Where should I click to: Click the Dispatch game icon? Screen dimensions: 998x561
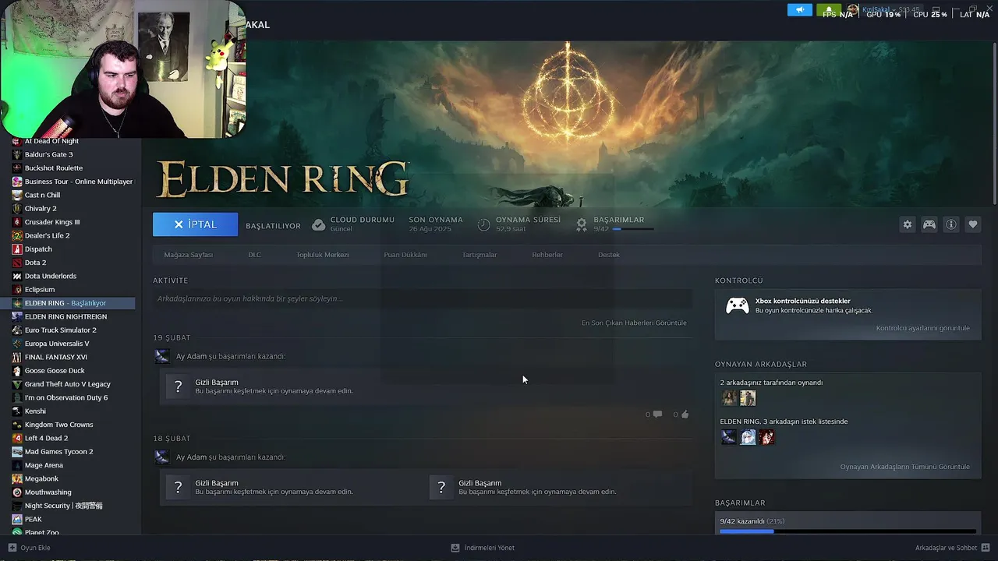pos(17,249)
